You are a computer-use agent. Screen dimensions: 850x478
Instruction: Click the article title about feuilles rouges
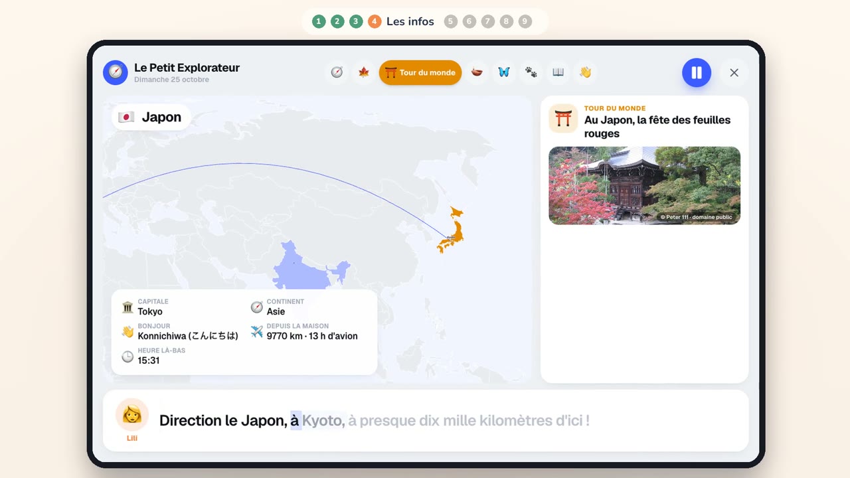click(x=657, y=127)
